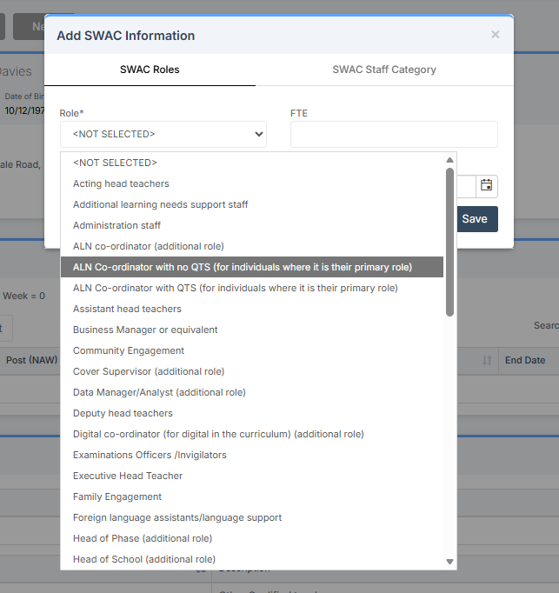Click the dropdown list scroll down arrow

tap(449, 562)
